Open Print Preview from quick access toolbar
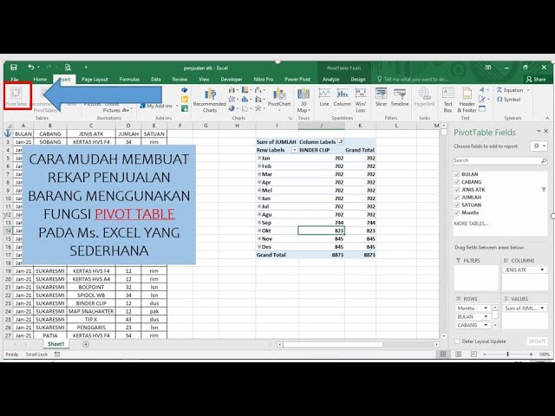555x416 pixels. [x=68, y=68]
